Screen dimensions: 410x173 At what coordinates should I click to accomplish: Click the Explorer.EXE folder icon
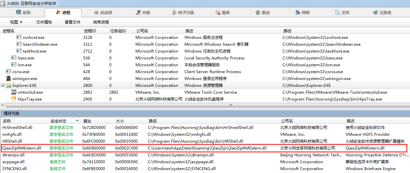[9, 86]
